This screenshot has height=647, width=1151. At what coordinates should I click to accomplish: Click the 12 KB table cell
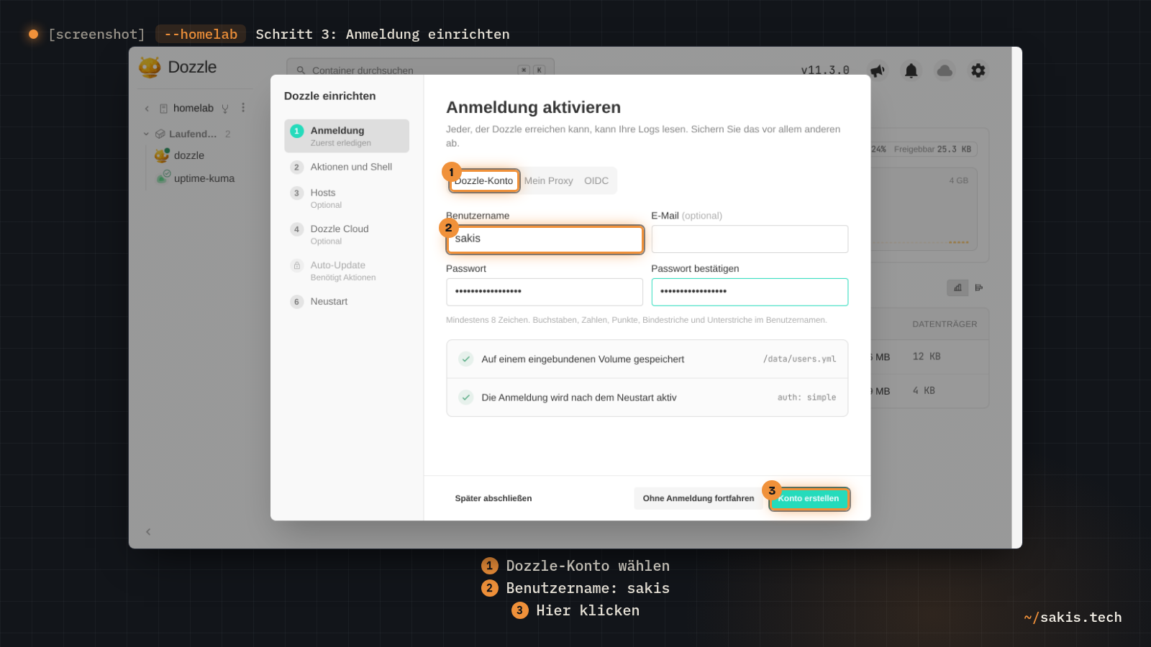coord(927,357)
